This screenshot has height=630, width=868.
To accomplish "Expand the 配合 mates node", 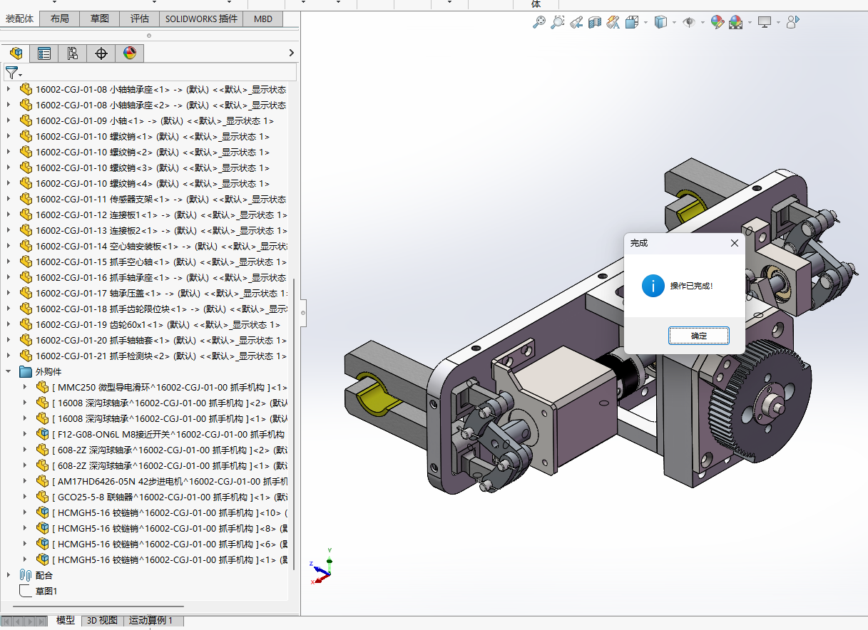I will click(9, 575).
